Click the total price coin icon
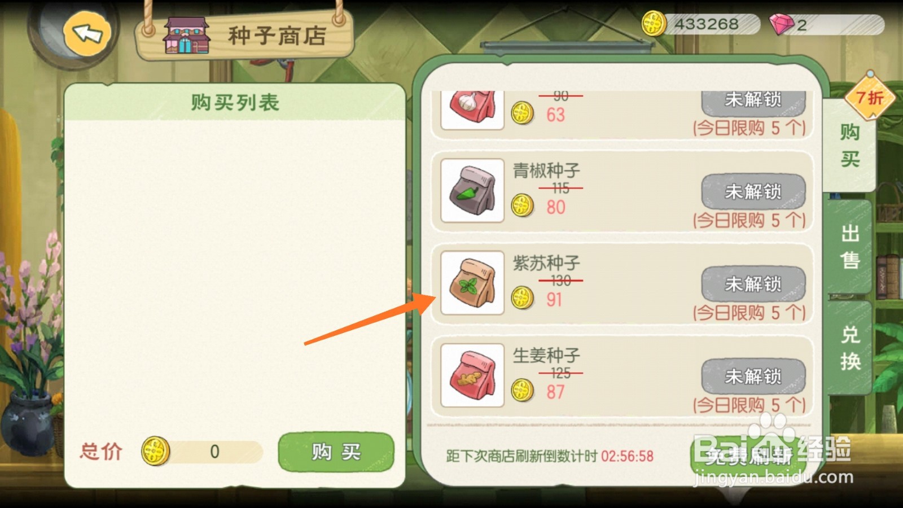Image resolution: width=903 pixels, height=508 pixels. [x=155, y=451]
